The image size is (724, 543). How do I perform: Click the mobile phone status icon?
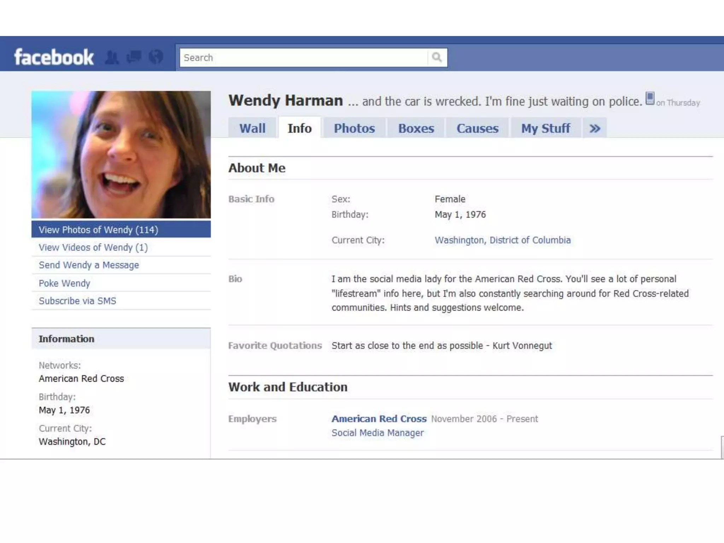point(650,98)
